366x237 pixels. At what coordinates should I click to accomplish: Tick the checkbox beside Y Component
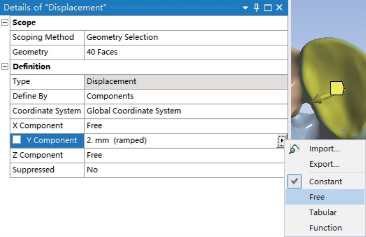tap(17, 140)
